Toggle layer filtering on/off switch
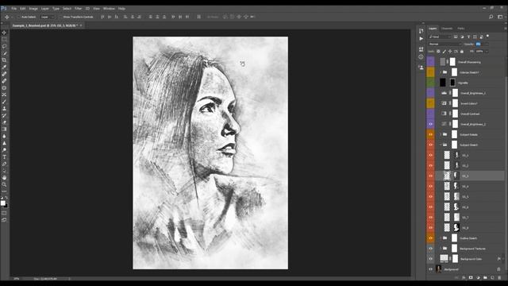 pos(487,37)
